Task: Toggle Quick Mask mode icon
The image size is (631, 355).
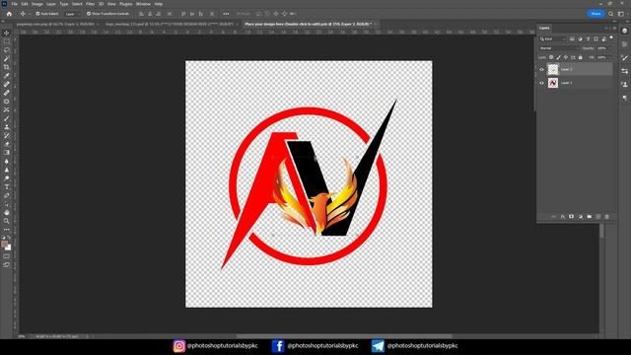Action: pyautogui.click(x=7, y=256)
